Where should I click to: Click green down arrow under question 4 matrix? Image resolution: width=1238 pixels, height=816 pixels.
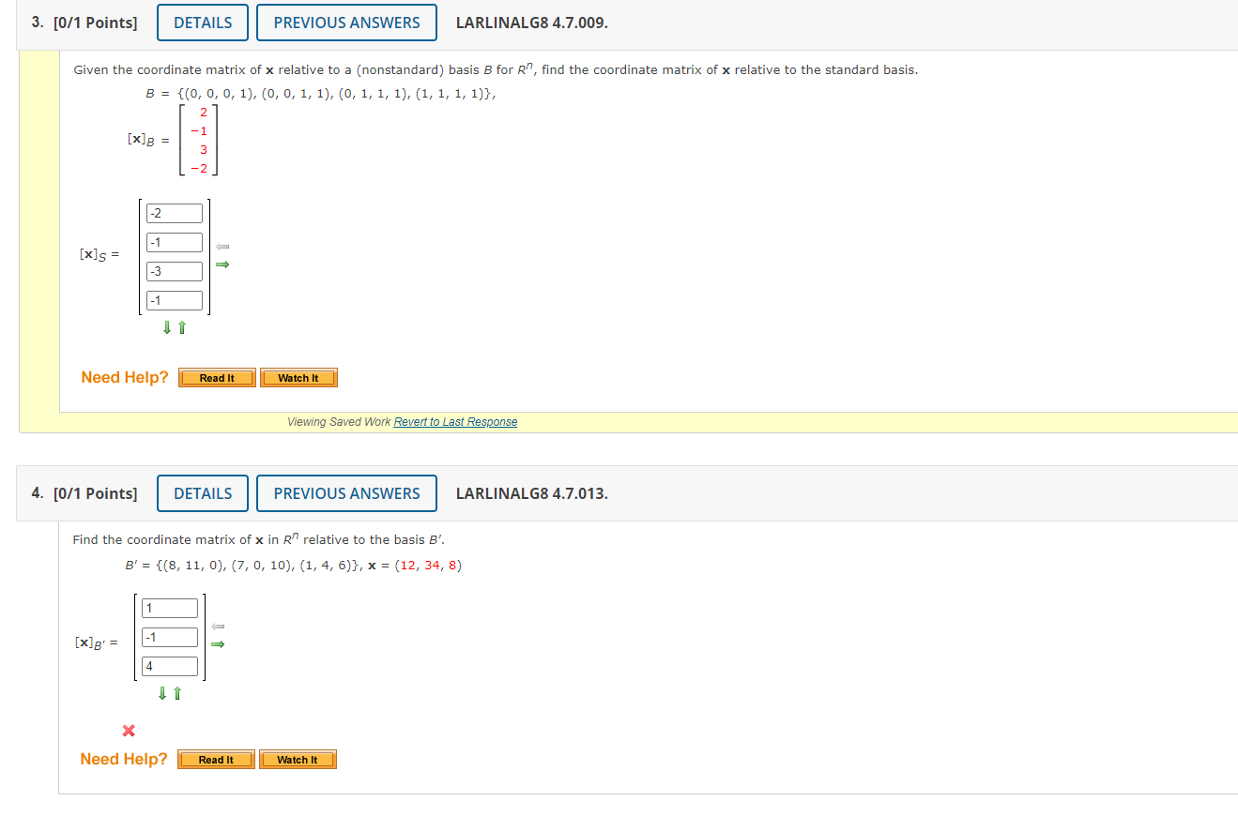click(162, 693)
